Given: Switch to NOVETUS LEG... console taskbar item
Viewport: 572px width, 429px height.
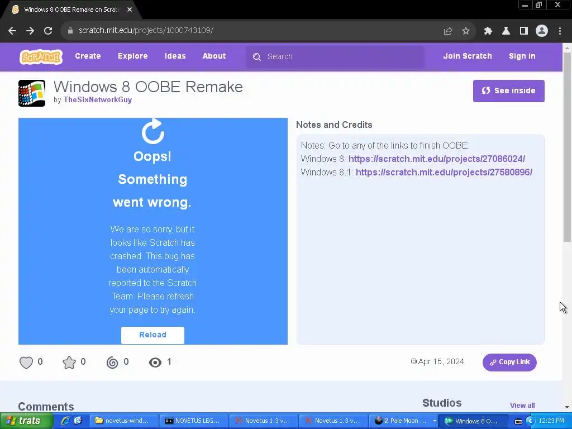Looking at the screenshot, I should click(194, 421).
